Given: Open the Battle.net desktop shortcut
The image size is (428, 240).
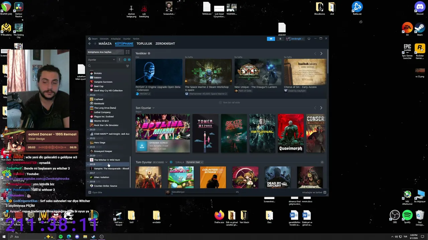Looking at the screenshot, I should [x=357, y=9].
